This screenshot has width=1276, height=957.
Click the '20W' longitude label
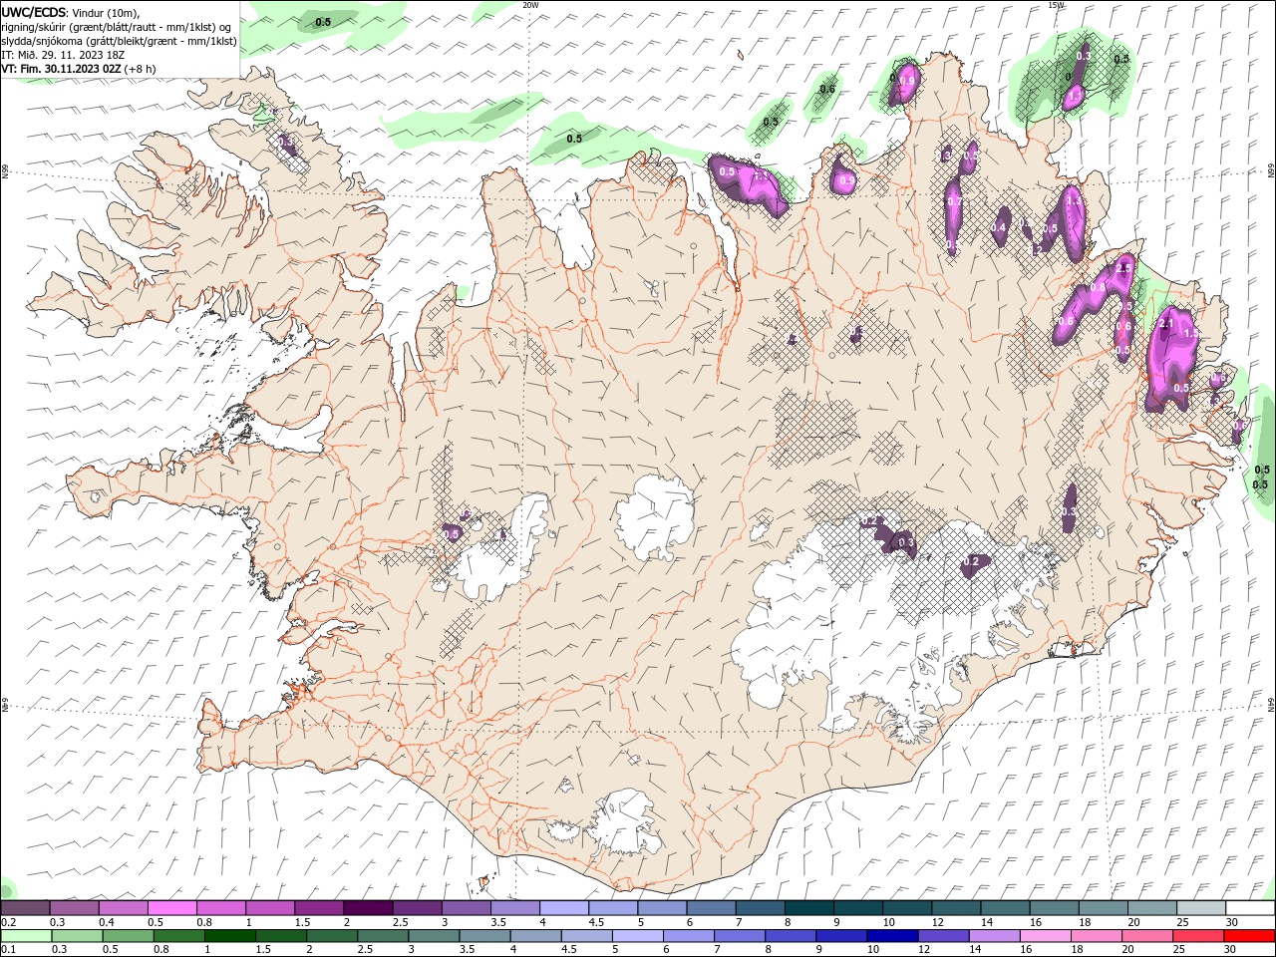(530, 5)
